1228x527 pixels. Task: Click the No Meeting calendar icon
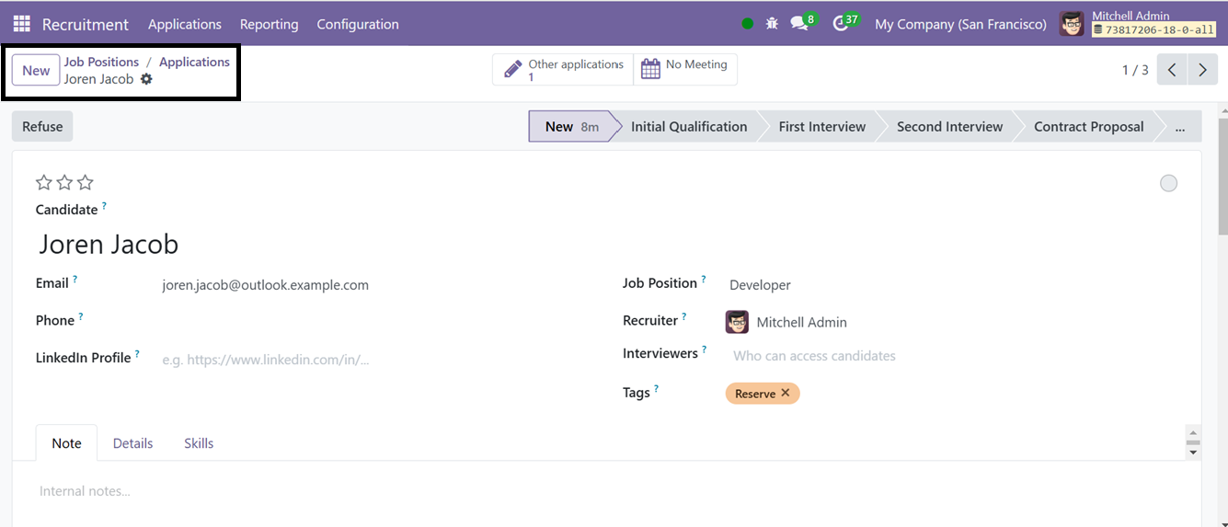tap(650, 69)
